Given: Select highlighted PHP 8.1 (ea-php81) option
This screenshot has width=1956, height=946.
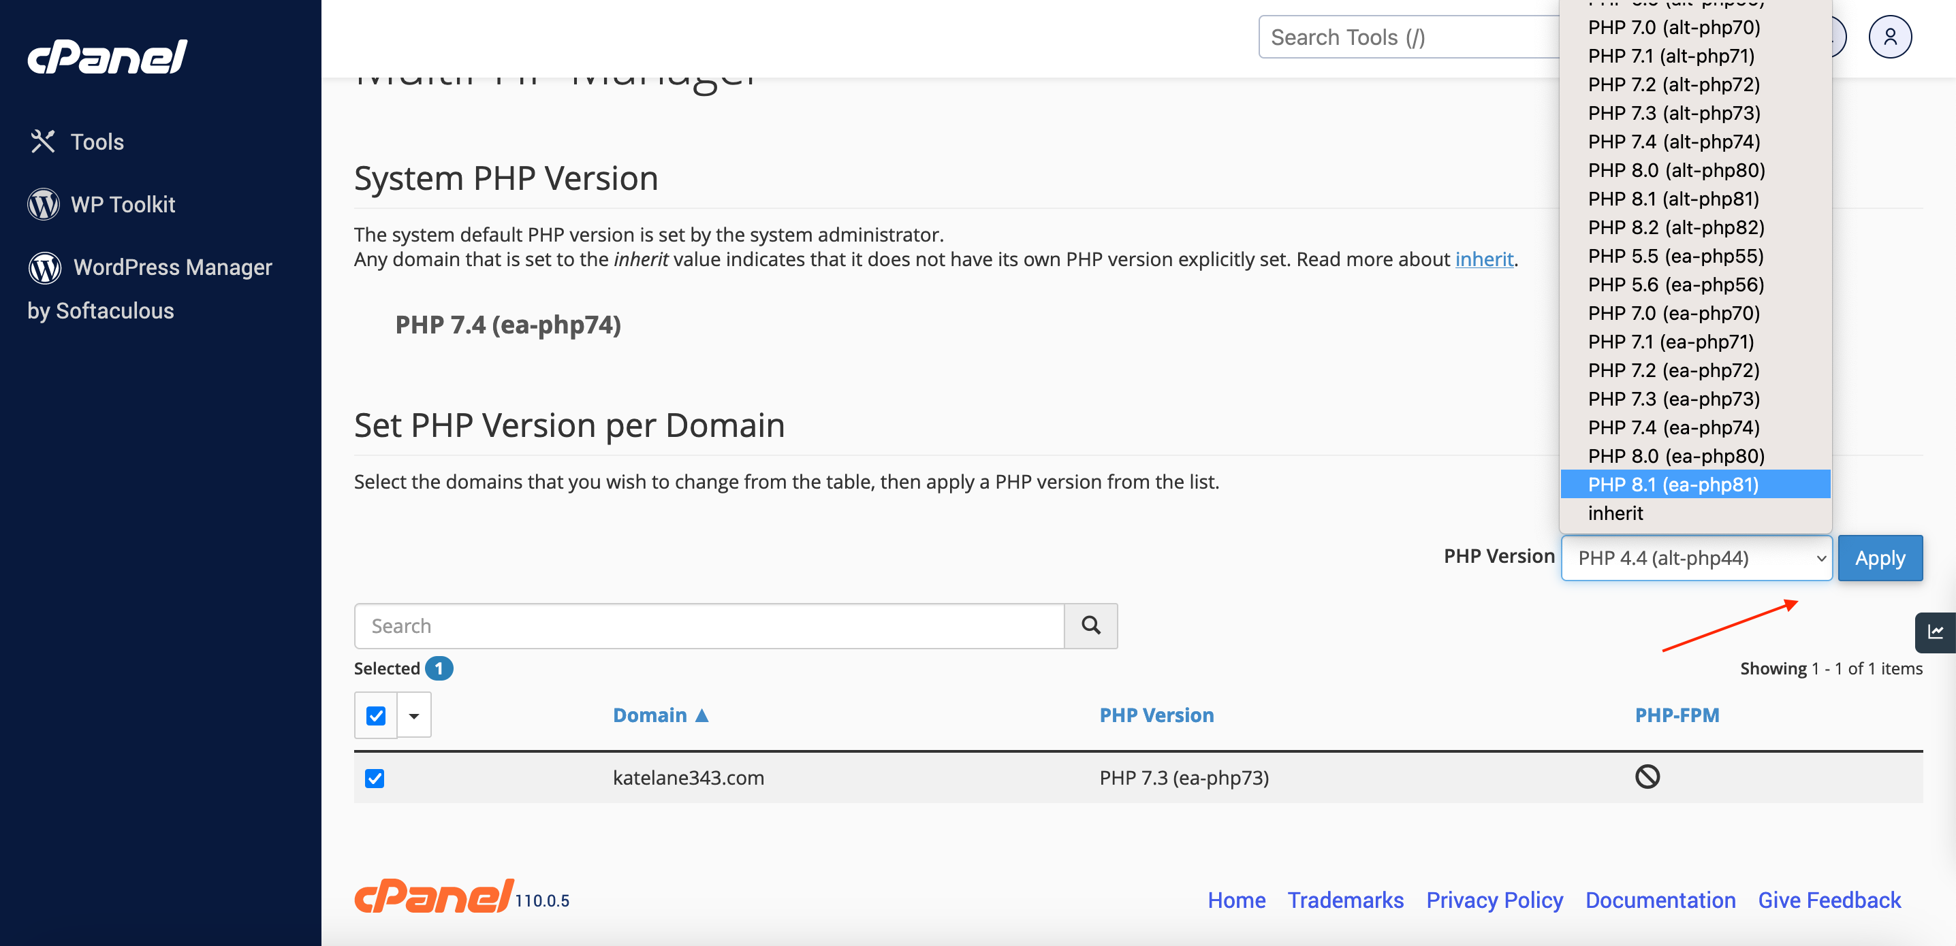Looking at the screenshot, I should coord(1694,485).
